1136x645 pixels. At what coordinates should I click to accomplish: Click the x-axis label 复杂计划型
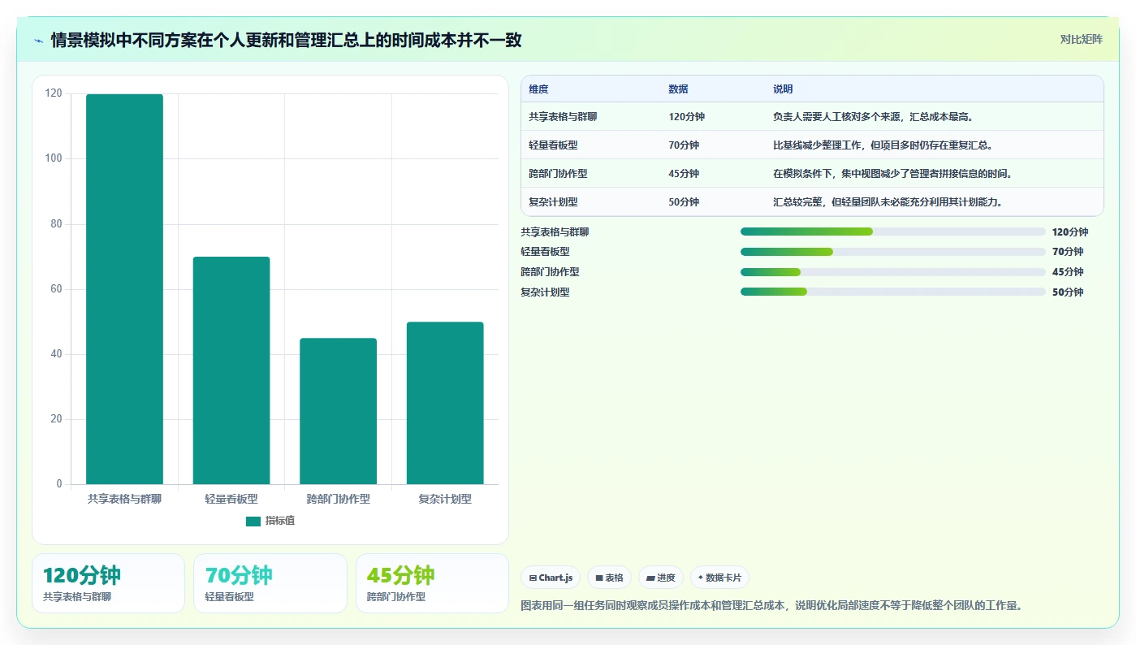[x=445, y=499]
